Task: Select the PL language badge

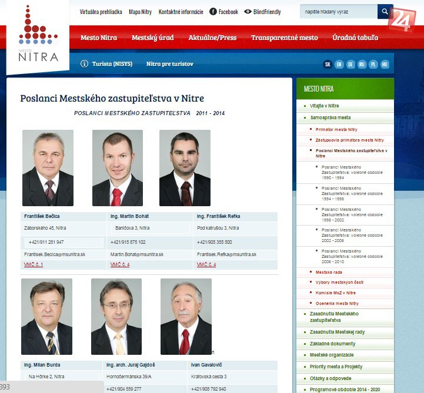Action: click(373, 64)
